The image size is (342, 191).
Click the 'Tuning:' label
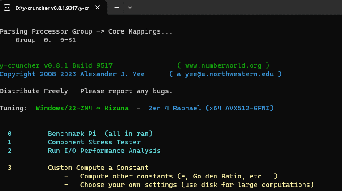(13, 108)
